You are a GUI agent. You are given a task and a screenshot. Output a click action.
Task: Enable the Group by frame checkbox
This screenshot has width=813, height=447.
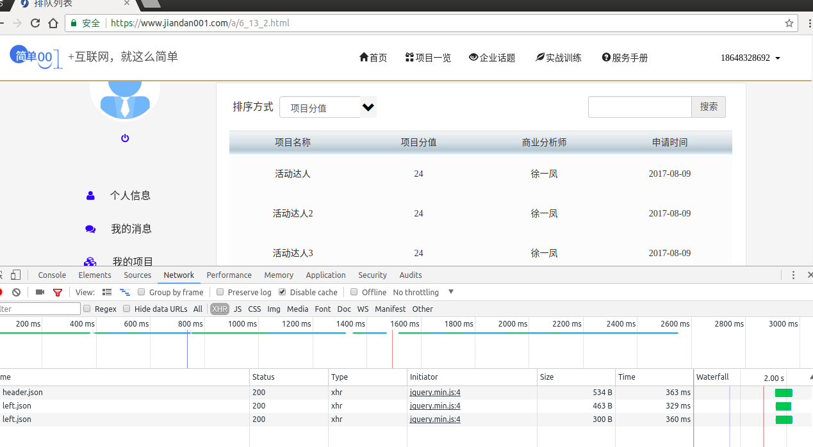[142, 292]
